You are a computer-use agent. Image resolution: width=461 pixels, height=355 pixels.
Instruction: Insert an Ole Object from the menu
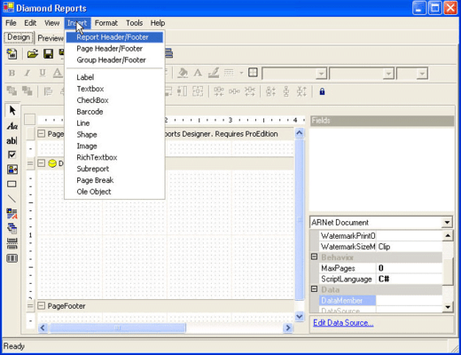114,192
